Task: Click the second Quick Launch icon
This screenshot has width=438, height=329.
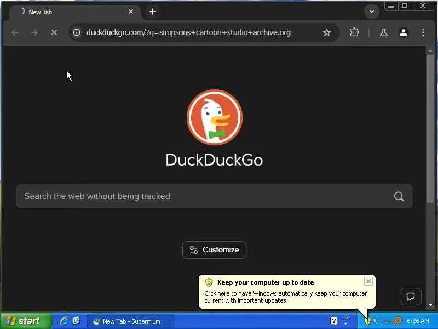Action: tap(76, 321)
